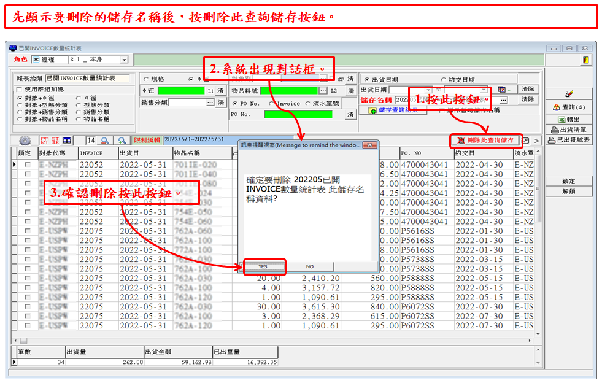Select the 對象+型態分類 radio option
Viewport: 602px width, 383px height.
pos(20,105)
